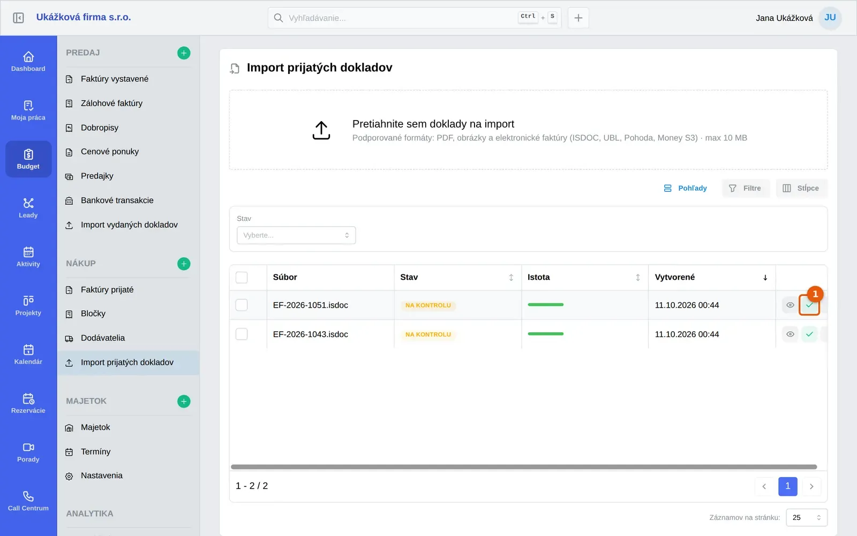Open Dashboard from the left rail
Viewport: 857px width, 536px height.
pyautogui.click(x=28, y=62)
